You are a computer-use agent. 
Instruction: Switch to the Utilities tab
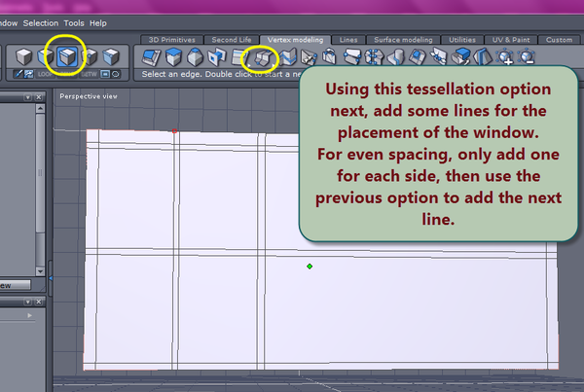[461, 40]
